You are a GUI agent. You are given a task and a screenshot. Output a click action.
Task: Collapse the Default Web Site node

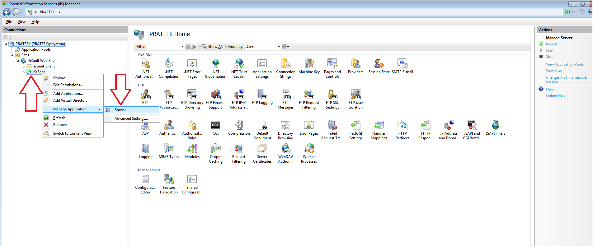18,61
